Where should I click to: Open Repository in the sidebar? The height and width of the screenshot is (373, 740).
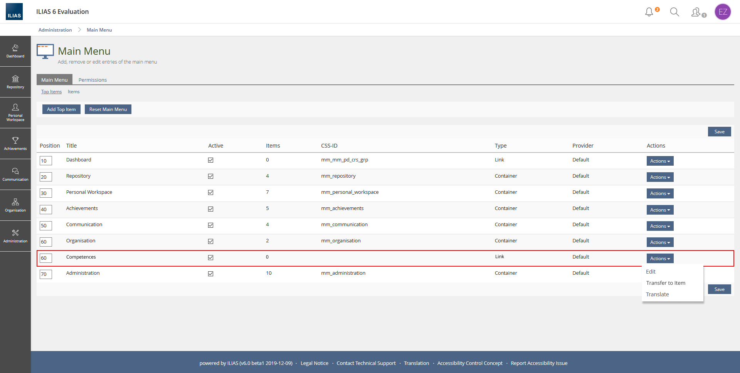(15, 82)
